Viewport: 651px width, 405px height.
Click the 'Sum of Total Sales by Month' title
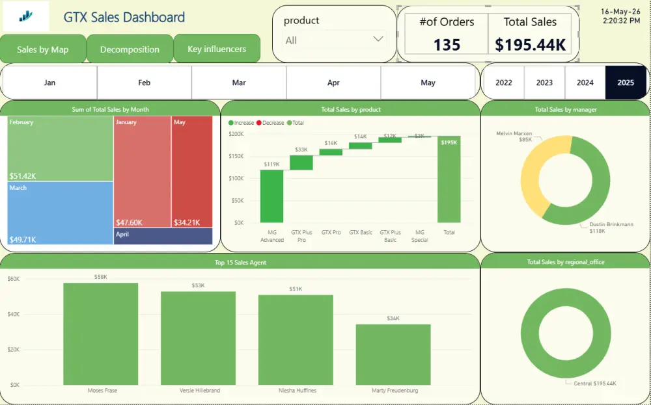tap(110, 109)
